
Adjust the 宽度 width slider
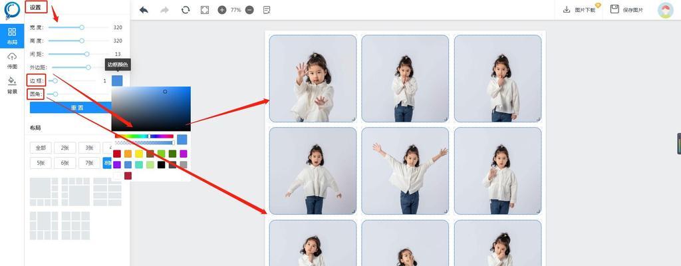[x=78, y=27]
